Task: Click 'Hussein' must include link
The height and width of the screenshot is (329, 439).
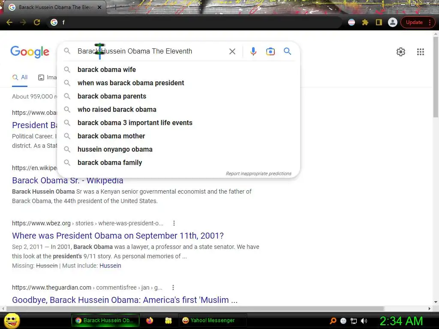Action: click(x=110, y=266)
